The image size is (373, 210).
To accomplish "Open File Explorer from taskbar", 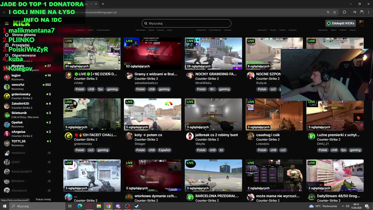I will click(x=99, y=206).
